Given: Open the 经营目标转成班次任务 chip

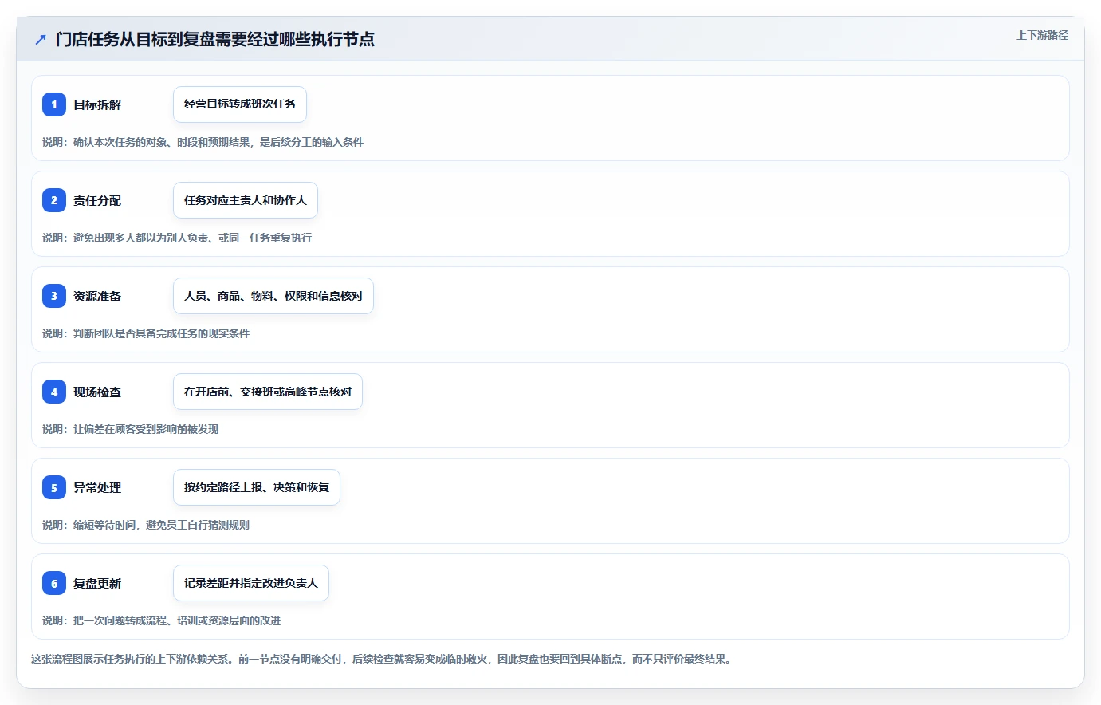Looking at the screenshot, I should tap(240, 104).
